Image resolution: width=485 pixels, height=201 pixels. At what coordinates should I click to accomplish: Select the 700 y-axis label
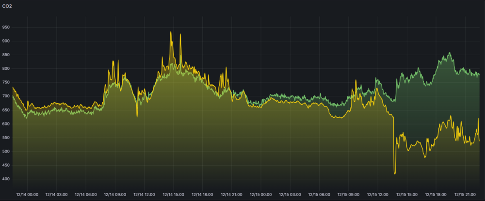[x=6, y=96]
